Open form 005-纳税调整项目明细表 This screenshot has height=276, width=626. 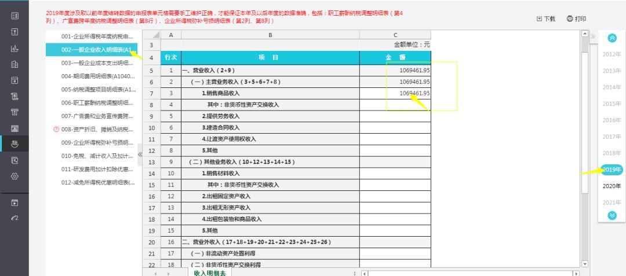[x=98, y=90]
